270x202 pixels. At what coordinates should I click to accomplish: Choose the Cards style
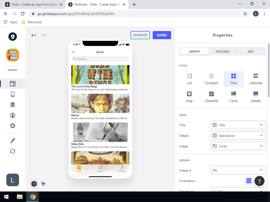[234, 97]
